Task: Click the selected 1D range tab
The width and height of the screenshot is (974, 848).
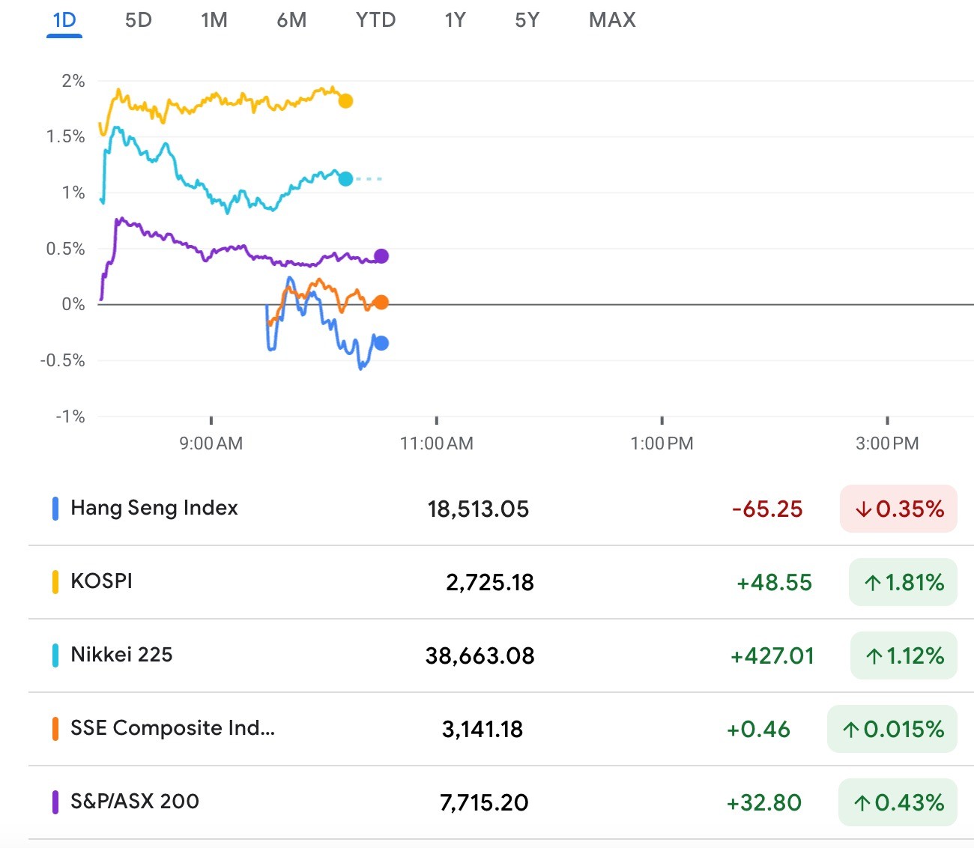Action: pos(64,20)
